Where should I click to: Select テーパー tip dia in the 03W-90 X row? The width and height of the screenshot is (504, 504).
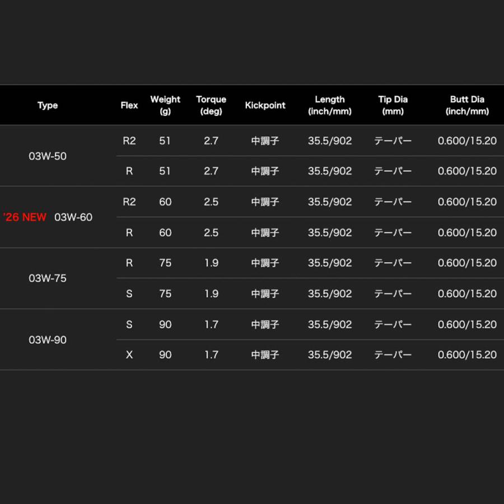393,355
